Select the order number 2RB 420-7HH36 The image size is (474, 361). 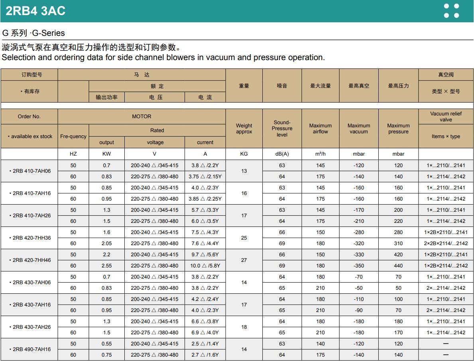click(x=32, y=238)
